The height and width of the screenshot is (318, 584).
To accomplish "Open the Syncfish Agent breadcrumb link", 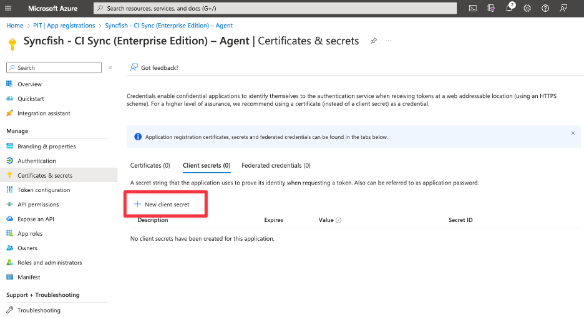I will pos(168,26).
